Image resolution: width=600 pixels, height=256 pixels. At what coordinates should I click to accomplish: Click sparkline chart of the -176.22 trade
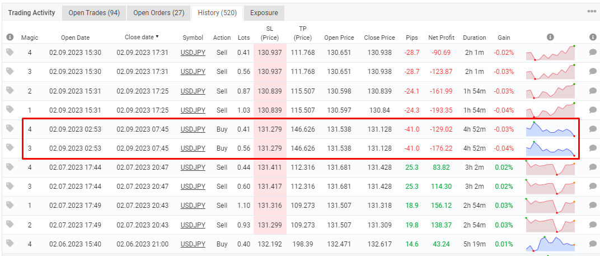tap(550, 148)
